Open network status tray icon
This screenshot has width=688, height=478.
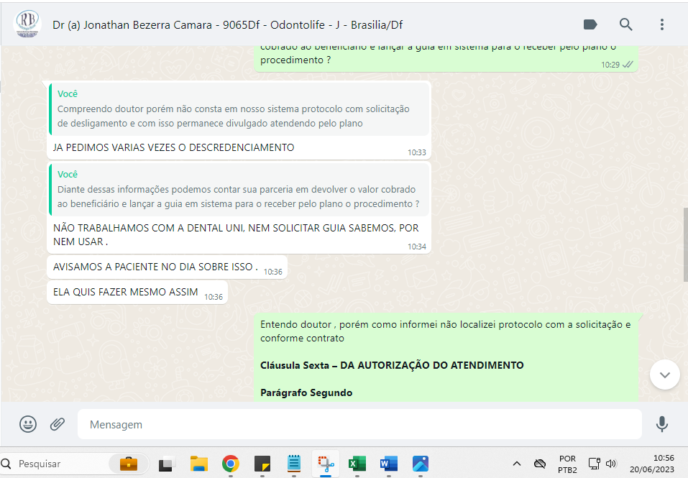pos(594,464)
